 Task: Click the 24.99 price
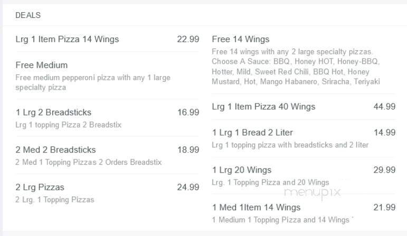(188, 187)
